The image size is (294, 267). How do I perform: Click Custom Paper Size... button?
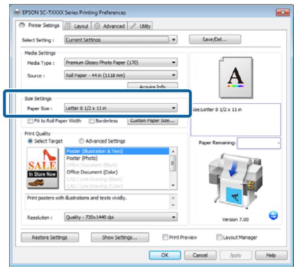click(x=153, y=121)
